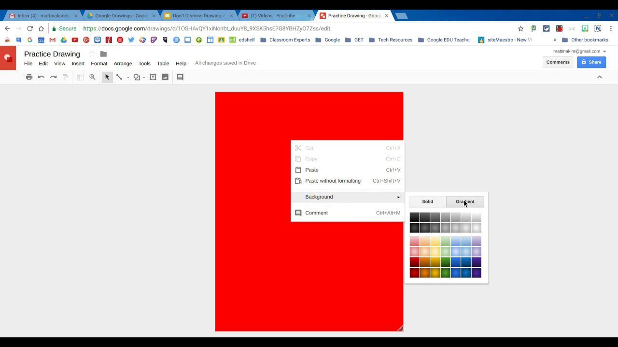Reload the page
Screen dimensions: 618x347
(30, 28)
